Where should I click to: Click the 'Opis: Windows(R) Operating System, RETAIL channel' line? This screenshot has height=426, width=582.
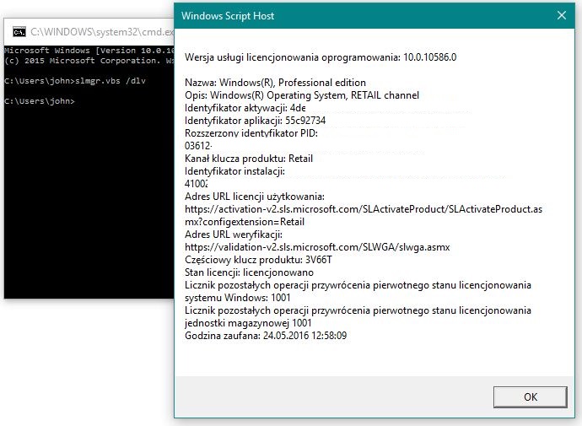(x=302, y=95)
